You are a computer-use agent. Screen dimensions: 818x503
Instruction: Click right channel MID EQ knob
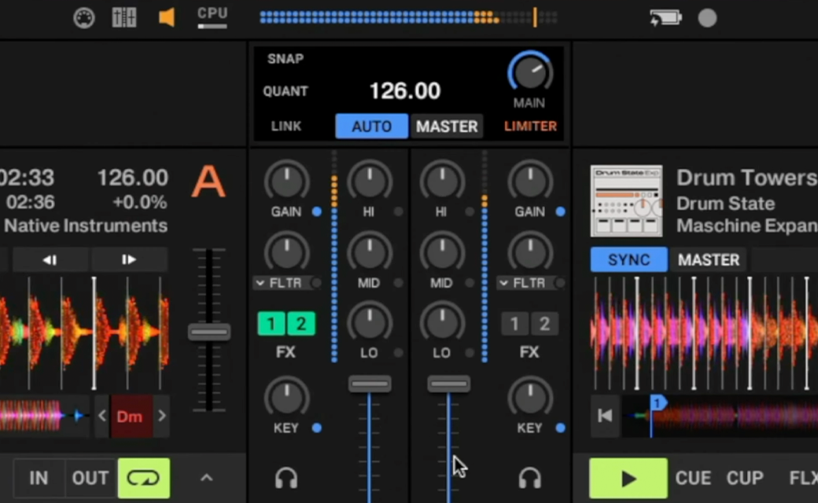pos(442,253)
